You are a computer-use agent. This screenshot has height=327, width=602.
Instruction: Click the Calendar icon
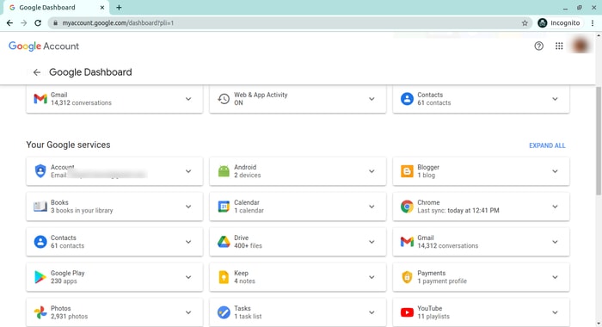pos(224,207)
